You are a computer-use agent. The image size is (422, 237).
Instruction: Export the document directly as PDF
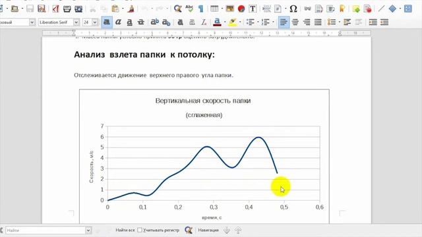coord(55,9)
